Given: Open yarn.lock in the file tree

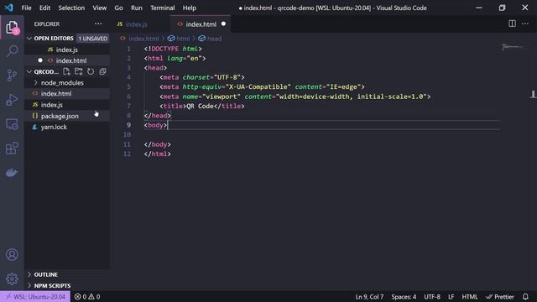Looking at the screenshot, I should [67, 127].
